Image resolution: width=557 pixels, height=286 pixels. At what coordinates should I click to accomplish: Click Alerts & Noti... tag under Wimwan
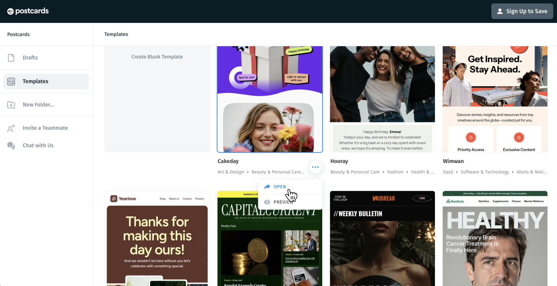point(532,172)
